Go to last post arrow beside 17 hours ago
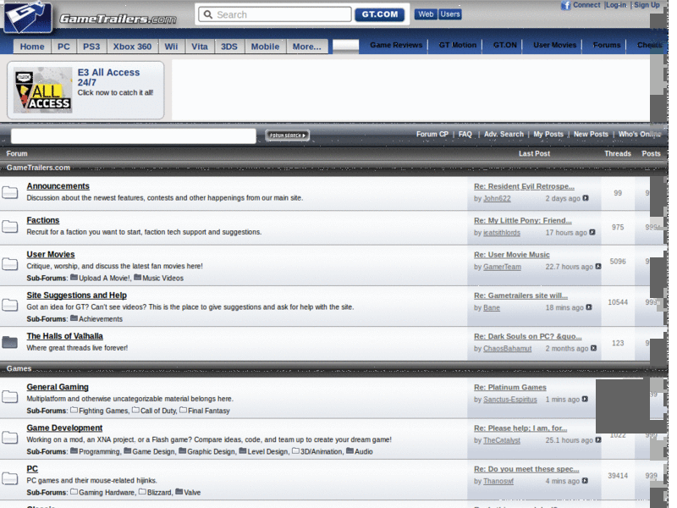This screenshot has width=677, height=508. [x=592, y=232]
